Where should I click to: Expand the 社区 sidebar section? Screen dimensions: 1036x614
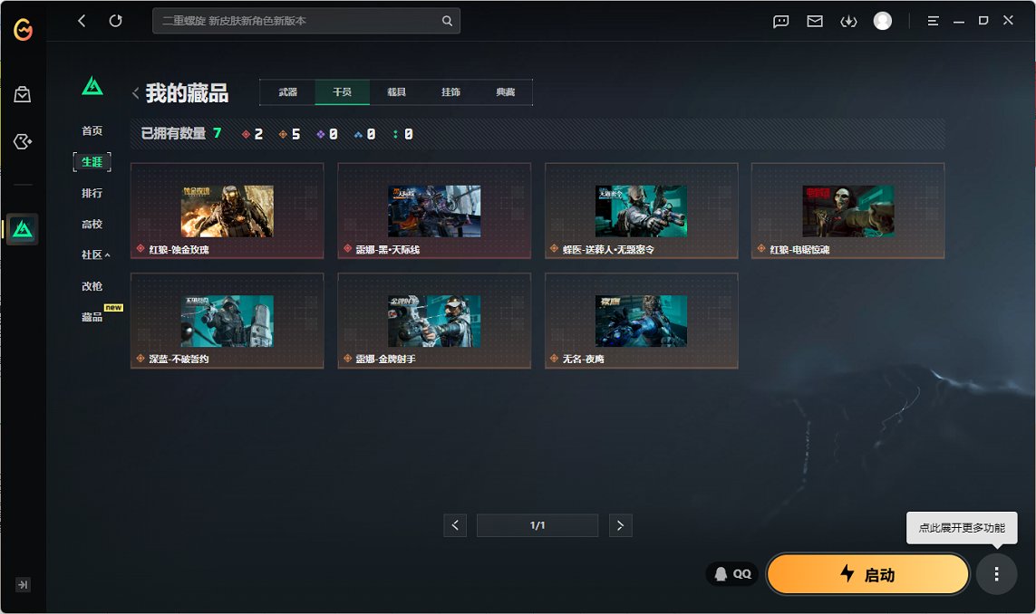92,254
